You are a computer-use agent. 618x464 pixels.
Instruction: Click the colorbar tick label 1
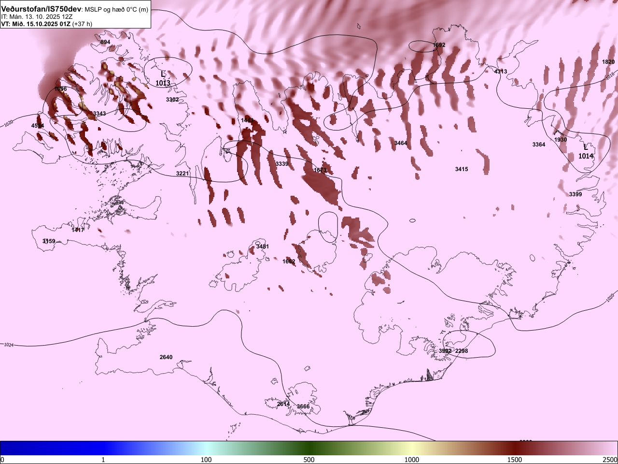tap(103, 460)
